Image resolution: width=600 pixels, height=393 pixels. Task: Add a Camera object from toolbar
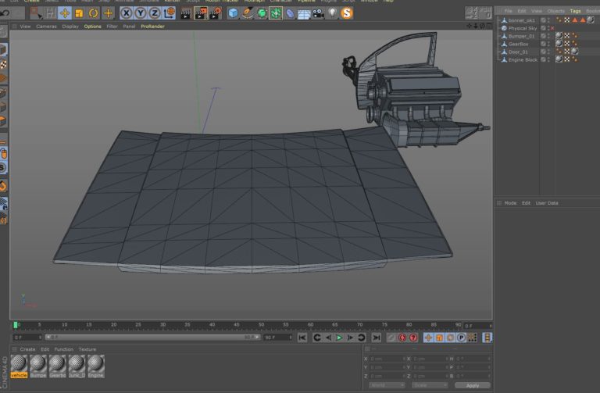[x=318, y=13]
